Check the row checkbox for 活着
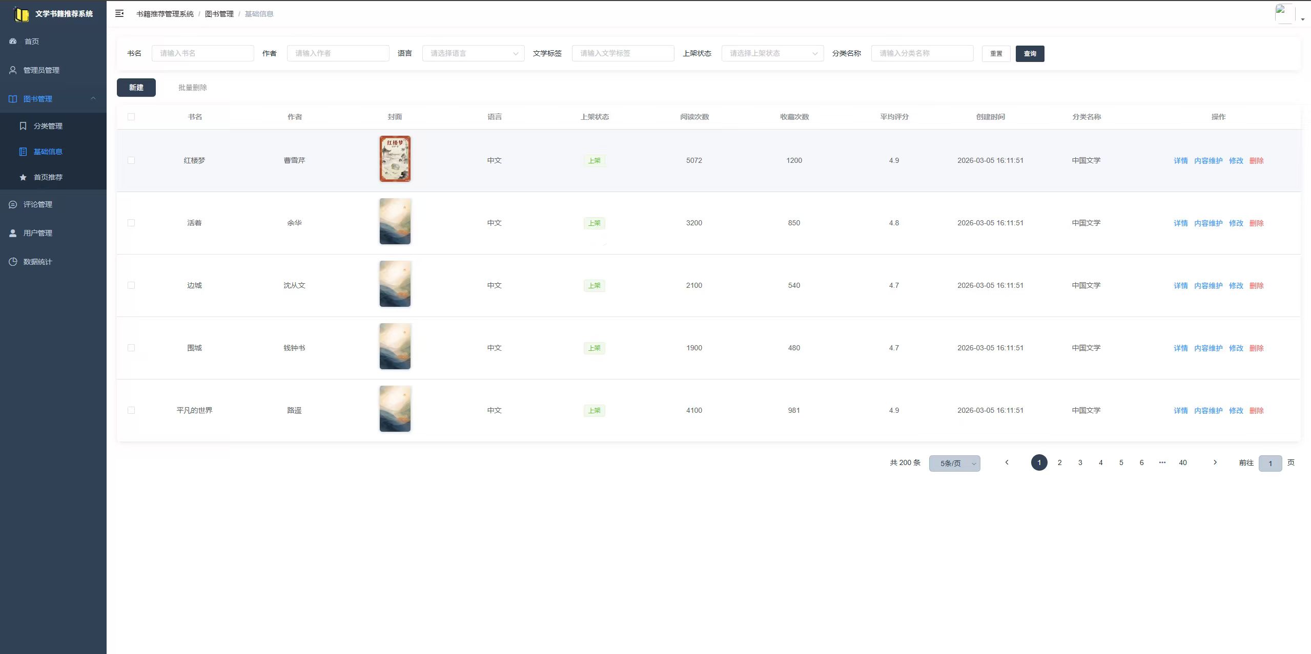The width and height of the screenshot is (1311, 654). (131, 223)
